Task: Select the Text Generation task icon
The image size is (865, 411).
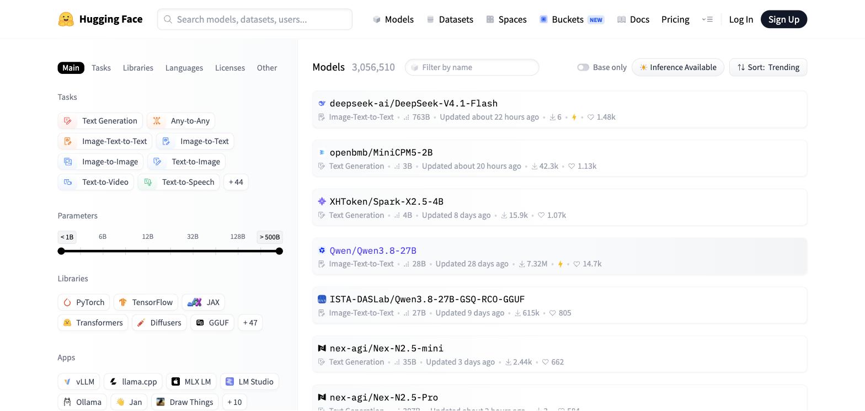Action: (x=68, y=121)
